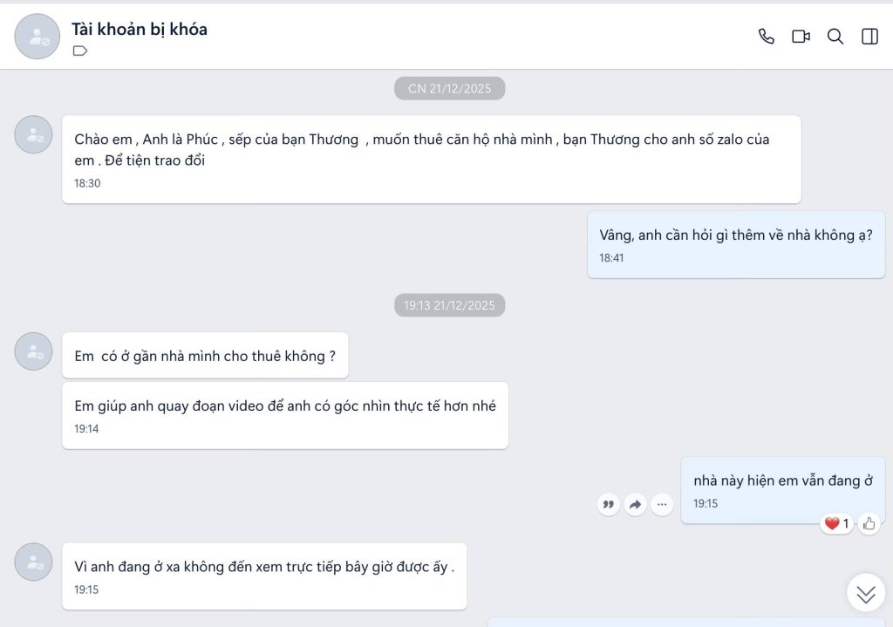Open locked account avatar in header

pos(37,37)
